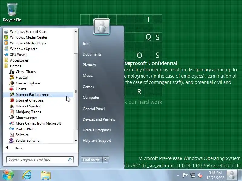Click the Action Center flag icon
Screen dimensions: 242x181
[185, 175]
